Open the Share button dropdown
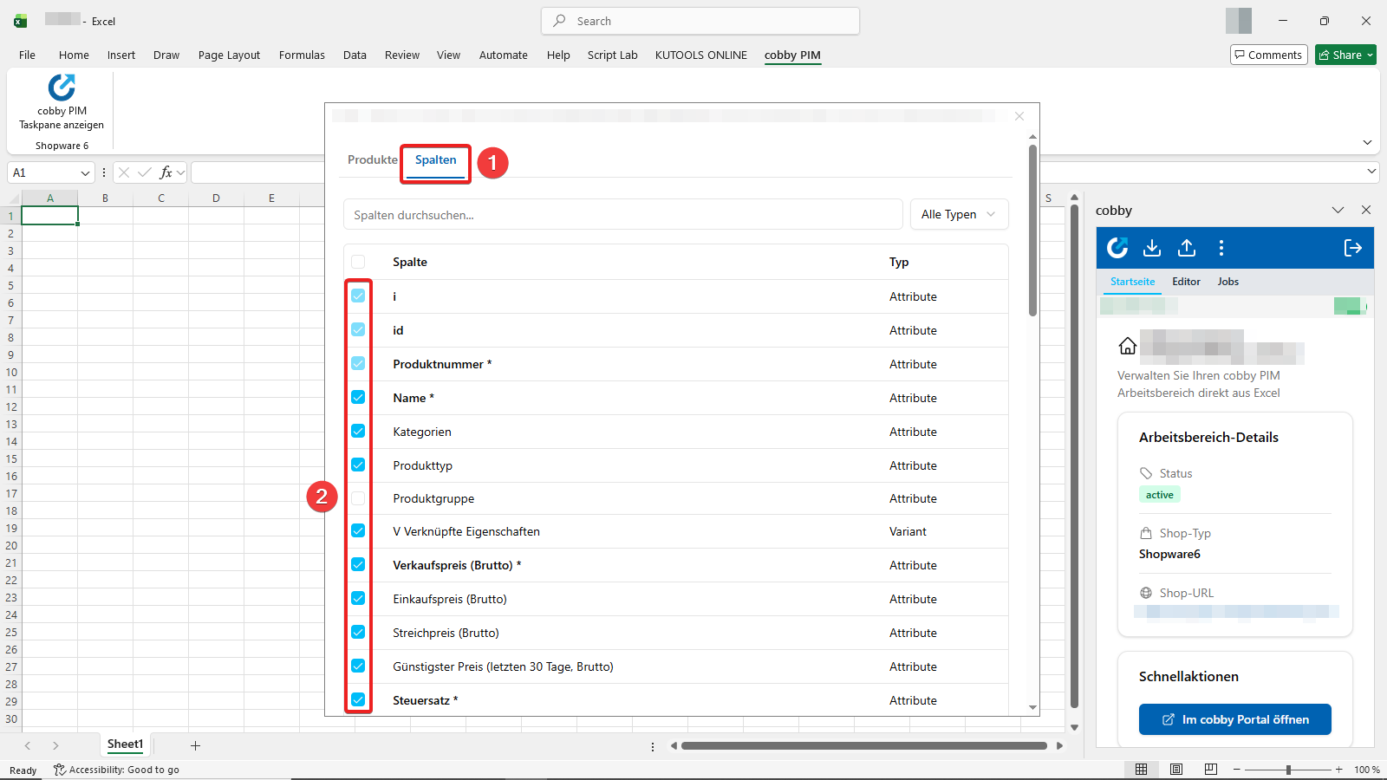This screenshot has width=1387, height=780. 1371,55
